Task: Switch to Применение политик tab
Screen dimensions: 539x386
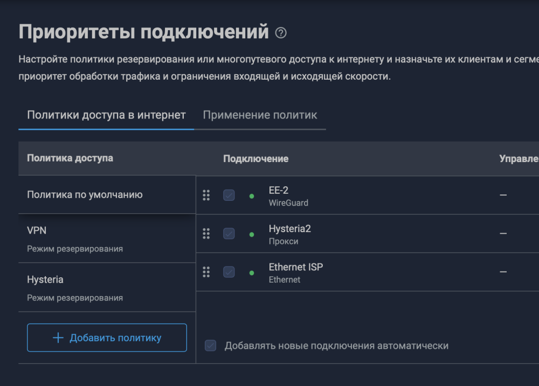Action: (260, 115)
